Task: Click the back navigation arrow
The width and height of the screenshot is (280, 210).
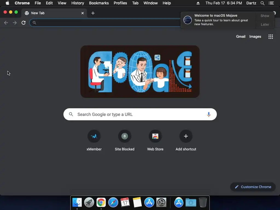Action: click(x=6, y=23)
